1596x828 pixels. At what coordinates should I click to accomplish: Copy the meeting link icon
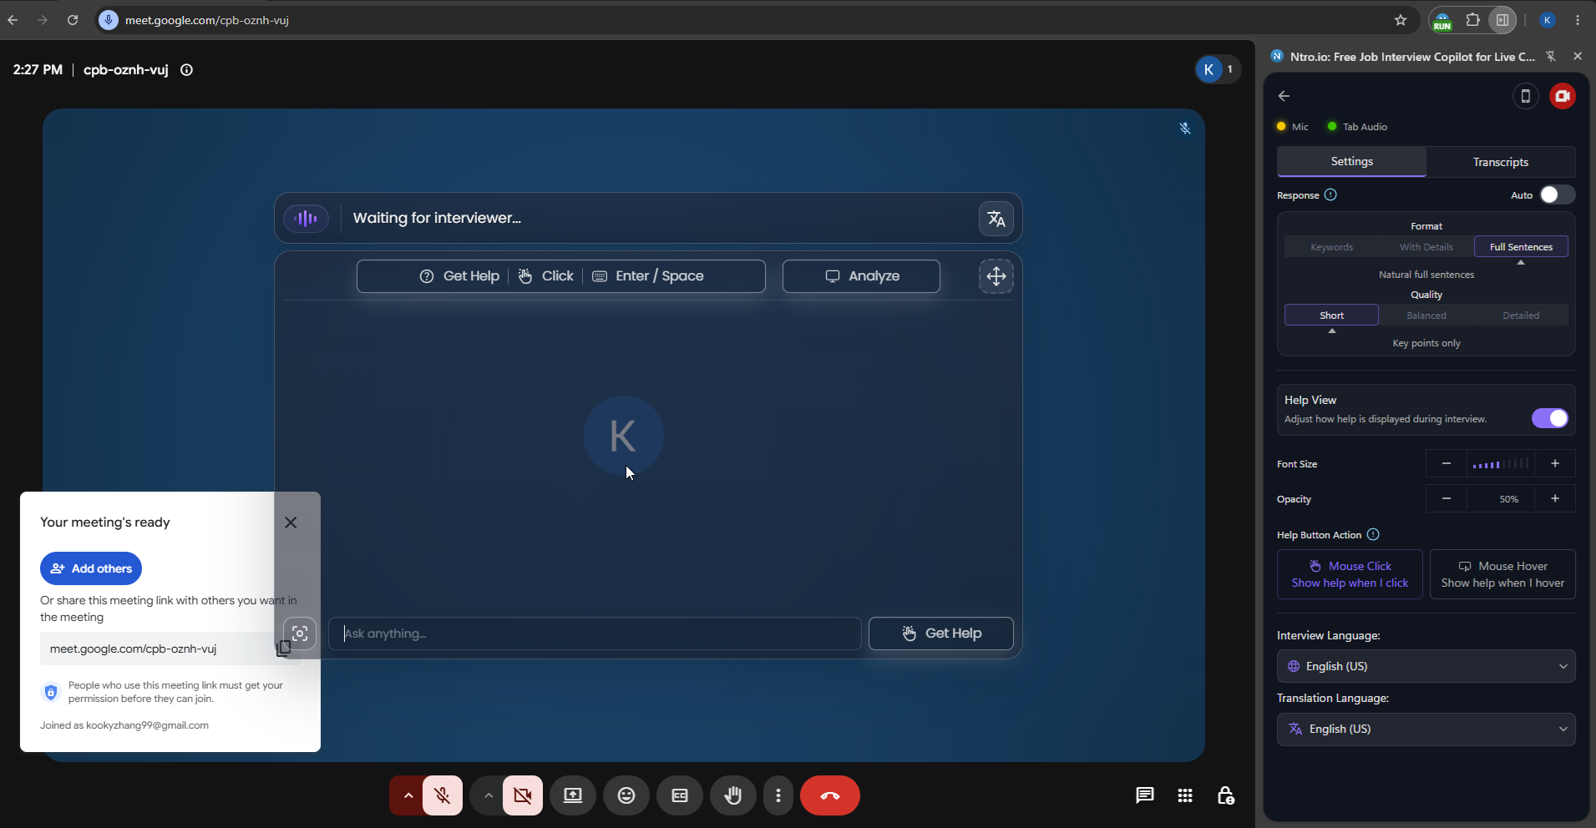pyautogui.click(x=283, y=649)
